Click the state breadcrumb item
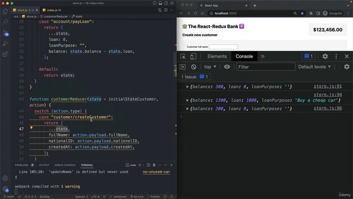This screenshot has height=199, width=353. pos(77,17)
